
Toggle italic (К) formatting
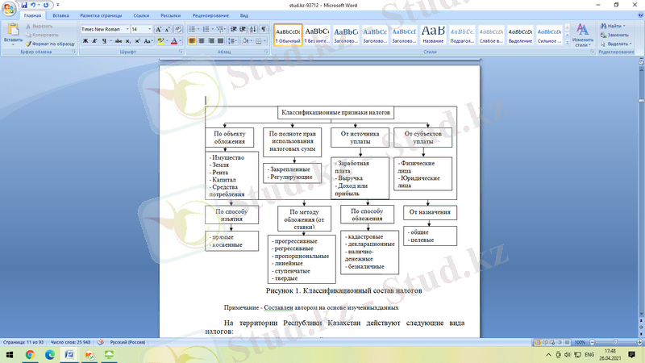click(x=94, y=41)
